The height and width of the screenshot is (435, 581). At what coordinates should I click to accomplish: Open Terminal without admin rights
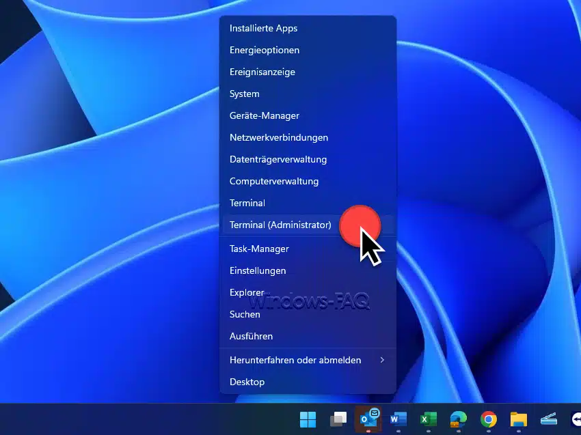(x=308, y=203)
